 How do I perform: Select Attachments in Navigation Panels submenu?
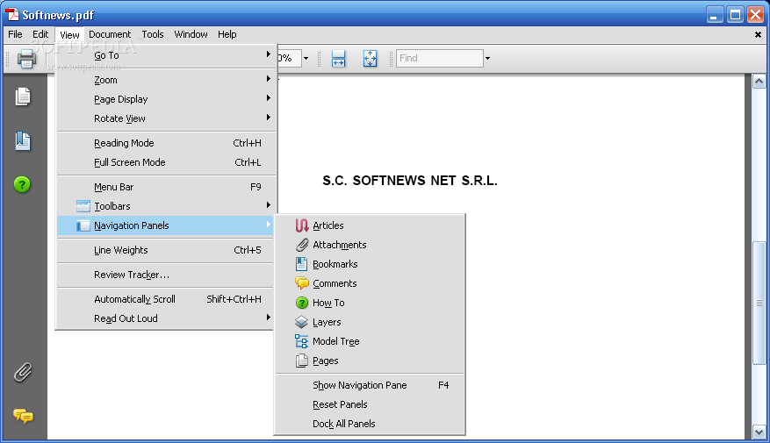point(370,245)
